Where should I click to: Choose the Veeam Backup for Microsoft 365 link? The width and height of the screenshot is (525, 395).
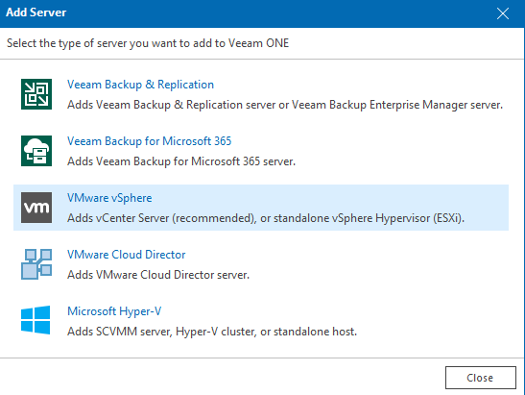click(149, 141)
